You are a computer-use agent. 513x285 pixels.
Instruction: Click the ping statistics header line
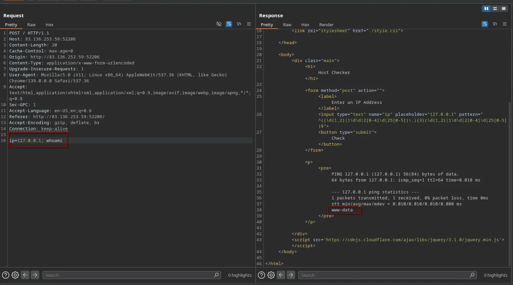375,192
